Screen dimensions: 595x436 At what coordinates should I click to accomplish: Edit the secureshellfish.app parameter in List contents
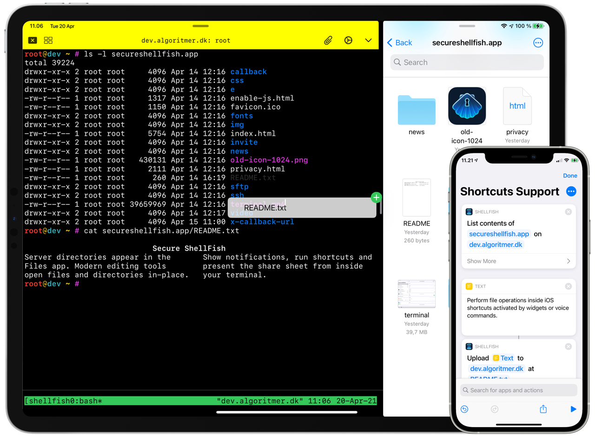pyautogui.click(x=499, y=234)
